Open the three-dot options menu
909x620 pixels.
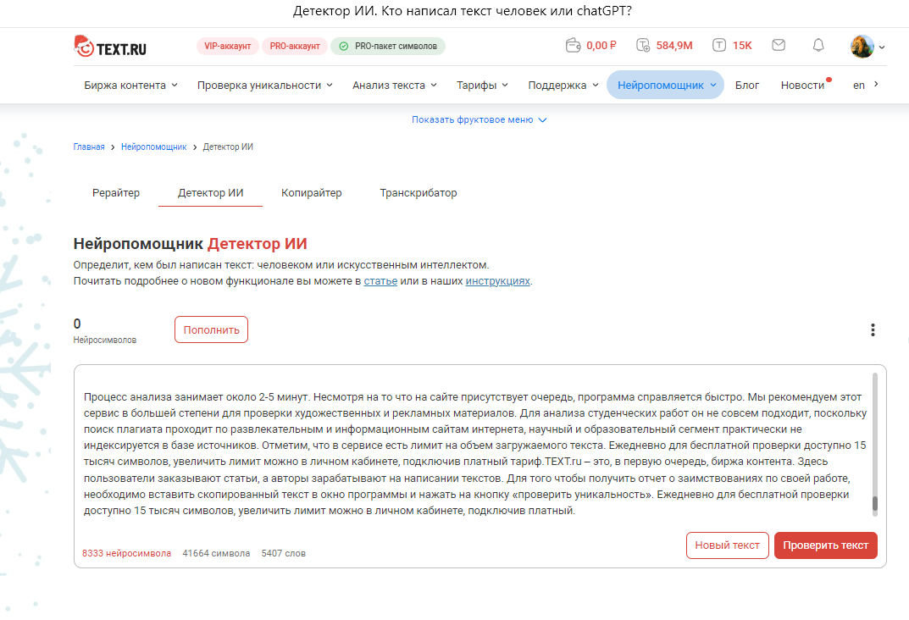tap(873, 329)
